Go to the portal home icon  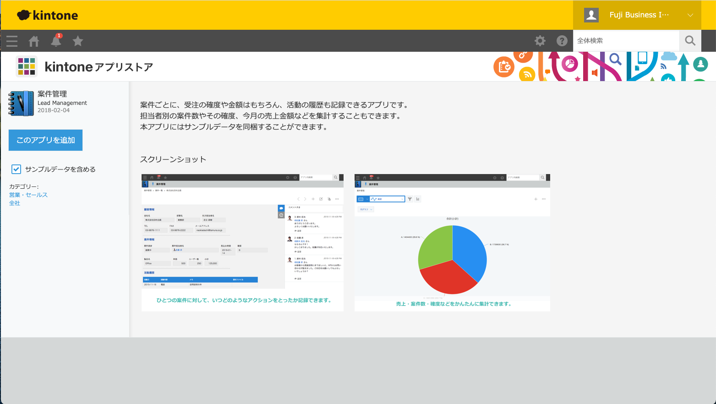pos(34,41)
